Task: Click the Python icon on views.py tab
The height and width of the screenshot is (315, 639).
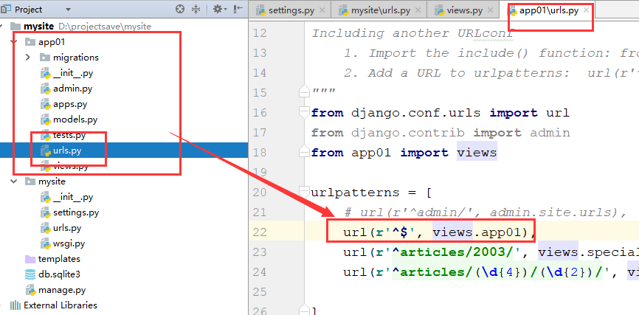Action: coord(439,10)
